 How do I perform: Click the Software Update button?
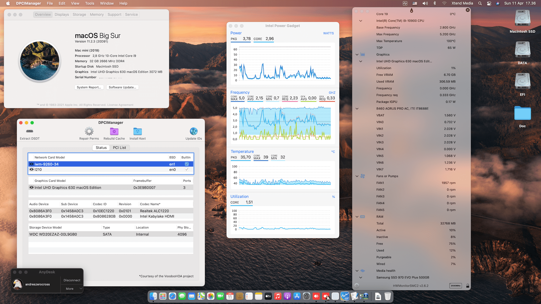click(122, 87)
